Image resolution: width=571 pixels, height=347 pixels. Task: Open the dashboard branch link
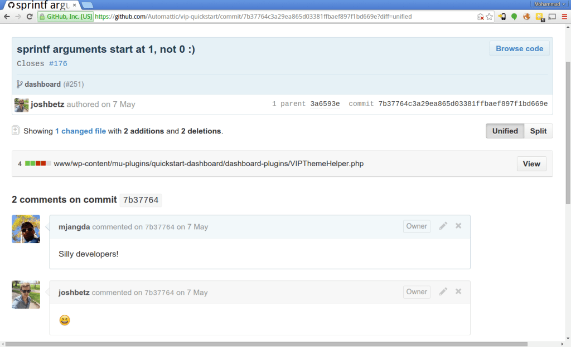tap(42, 84)
